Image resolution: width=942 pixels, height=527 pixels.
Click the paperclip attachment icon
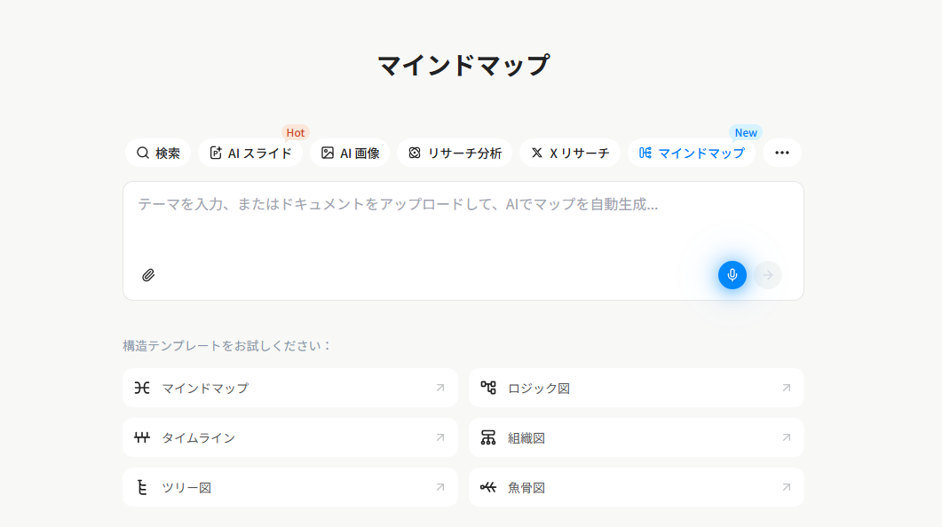point(148,275)
